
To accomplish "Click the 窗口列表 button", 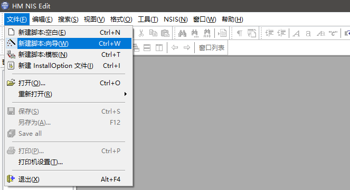I will click(x=212, y=47).
